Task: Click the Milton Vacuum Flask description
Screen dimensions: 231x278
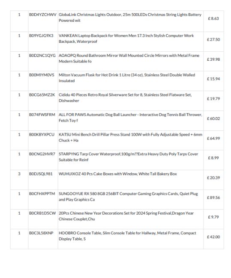Action: click(127, 78)
